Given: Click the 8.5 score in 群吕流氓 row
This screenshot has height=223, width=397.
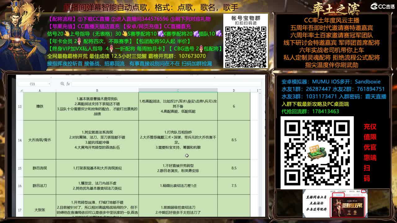Looking at the screenshot, I should [234, 168].
